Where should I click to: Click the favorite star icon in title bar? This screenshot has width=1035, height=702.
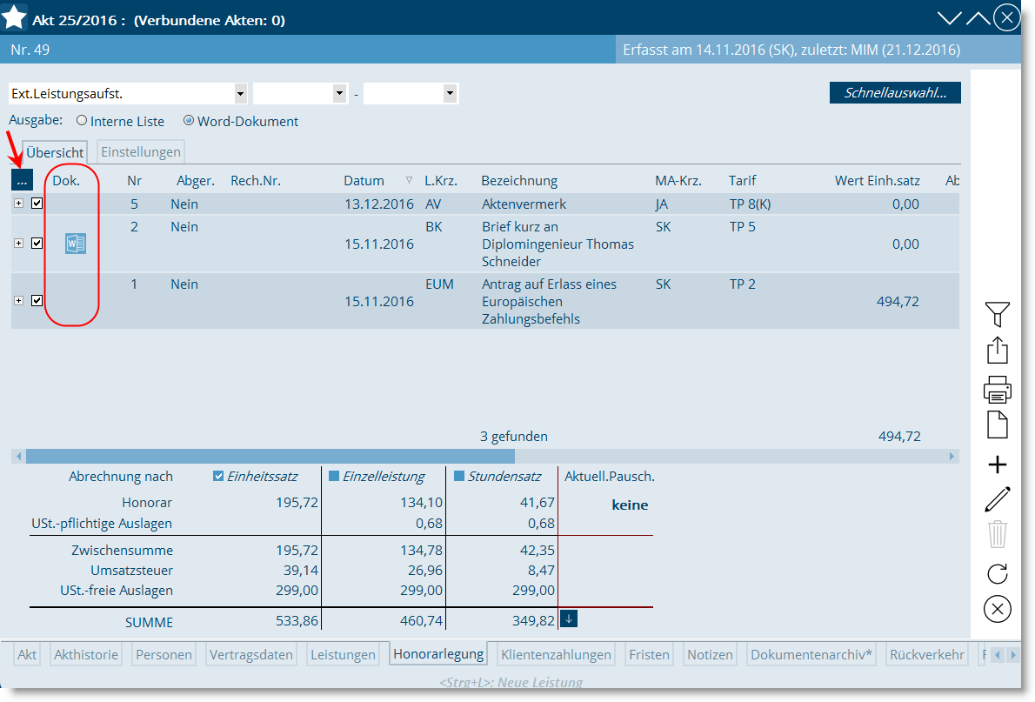tap(15, 17)
